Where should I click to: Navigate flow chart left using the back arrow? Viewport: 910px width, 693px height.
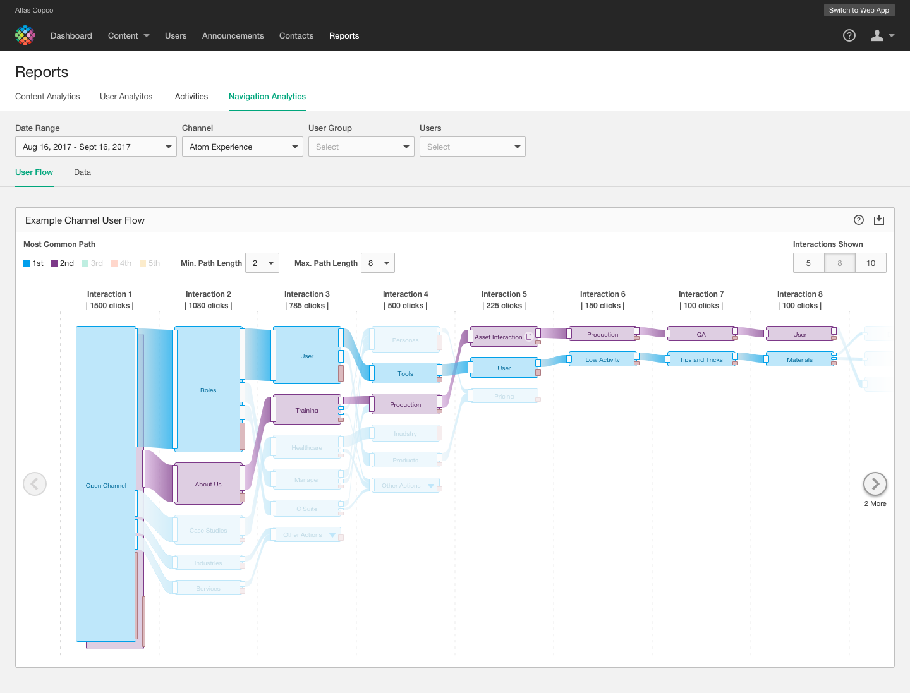pos(35,484)
